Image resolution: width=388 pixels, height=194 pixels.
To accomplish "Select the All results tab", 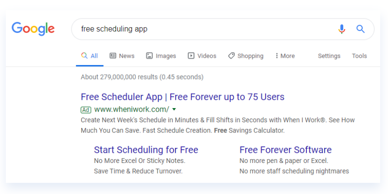I will (89, 56).
